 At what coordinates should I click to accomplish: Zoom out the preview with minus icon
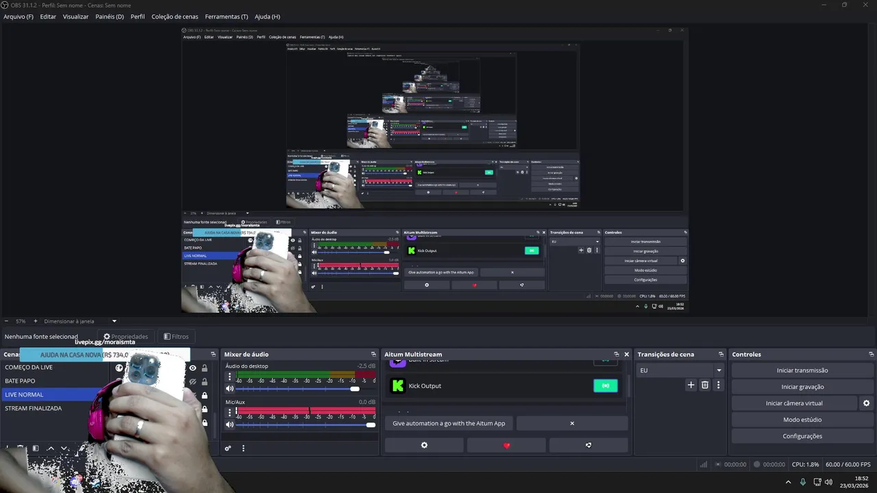click(6, 321)
